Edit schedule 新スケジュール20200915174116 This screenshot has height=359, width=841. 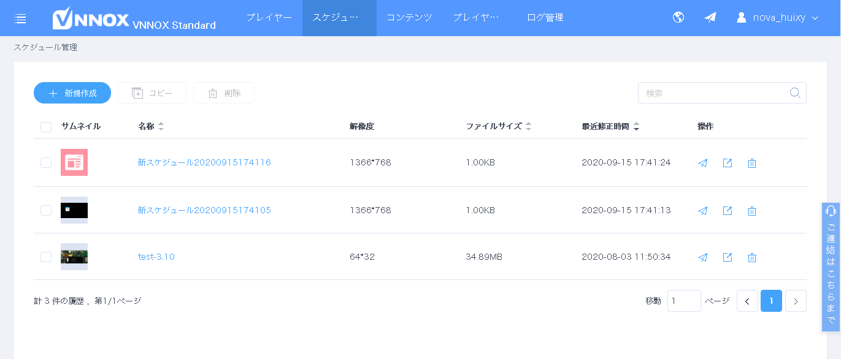pos(728,163)
